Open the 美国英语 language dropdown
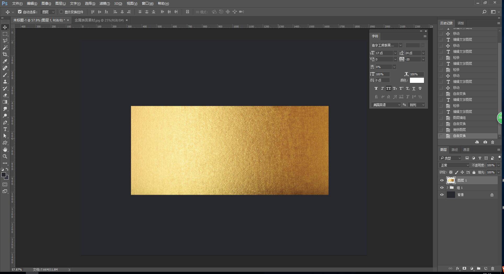Image resolution: width=504 pixels, height=274 pixels. point(386,105)
